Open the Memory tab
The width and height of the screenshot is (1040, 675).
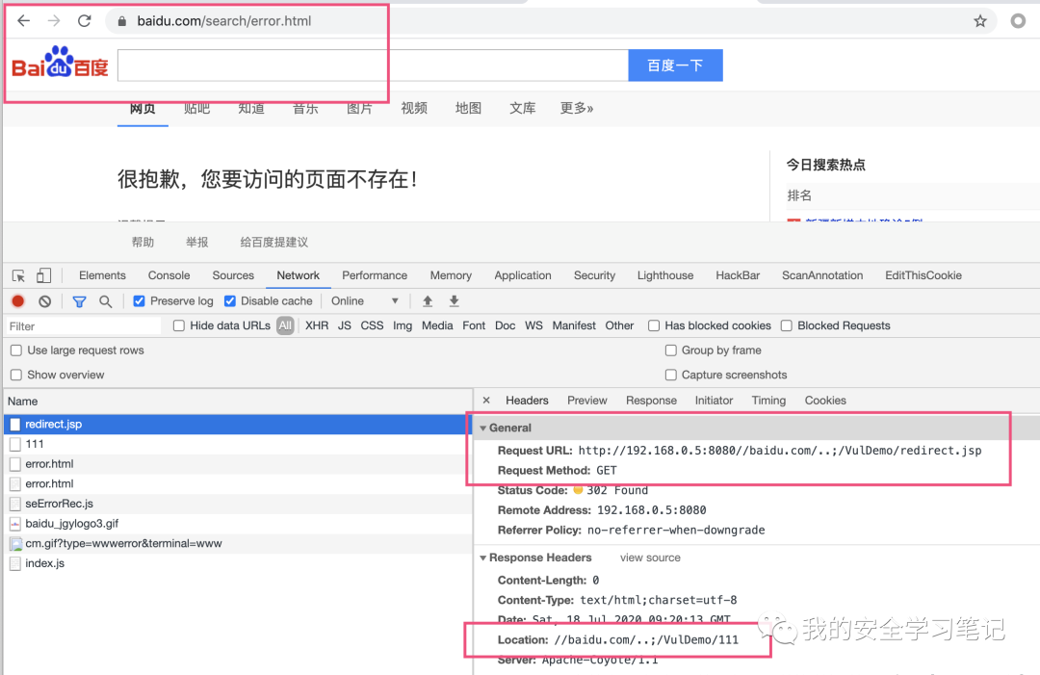coord(451,275)
